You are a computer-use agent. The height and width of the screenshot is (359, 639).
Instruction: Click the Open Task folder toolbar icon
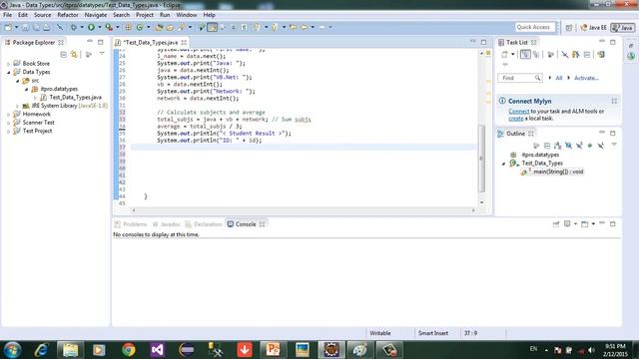tap(170, 27)
